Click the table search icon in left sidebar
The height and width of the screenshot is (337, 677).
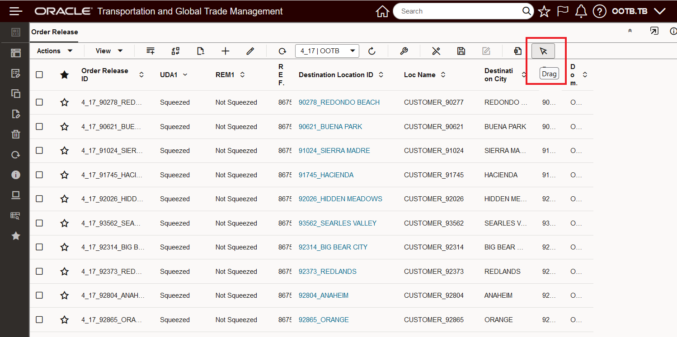16,216
